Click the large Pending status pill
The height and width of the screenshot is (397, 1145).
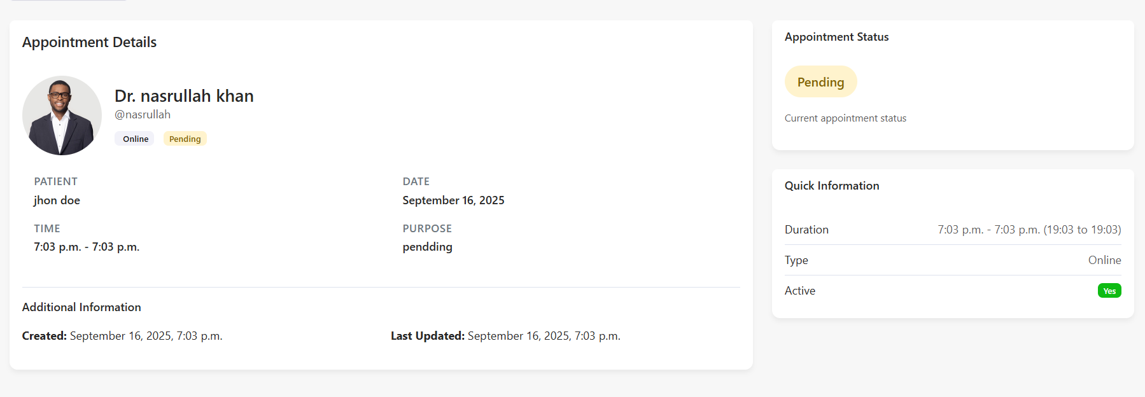tap(820, 82)
